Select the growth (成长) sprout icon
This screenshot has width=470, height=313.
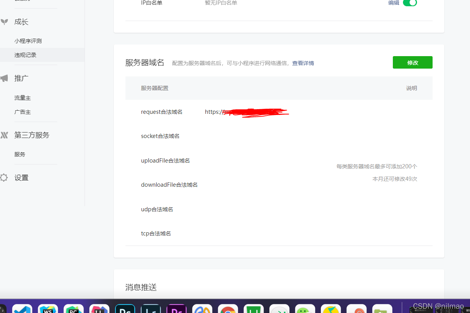click(4, 22)
